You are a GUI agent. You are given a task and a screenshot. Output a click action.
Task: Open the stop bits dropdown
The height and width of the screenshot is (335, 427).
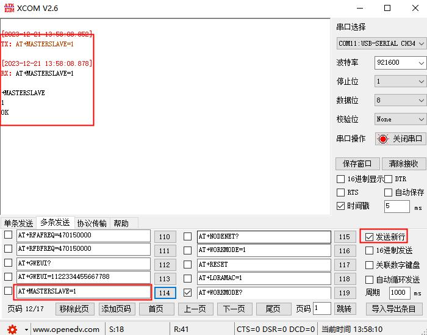pyautogui.click(x=400, y=81)
